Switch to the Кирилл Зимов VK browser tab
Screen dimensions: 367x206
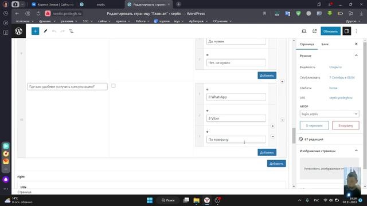(53, 5)
